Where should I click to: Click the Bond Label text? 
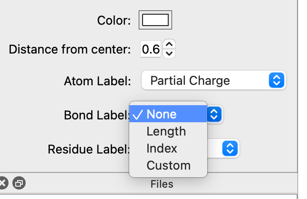(97, 115)
